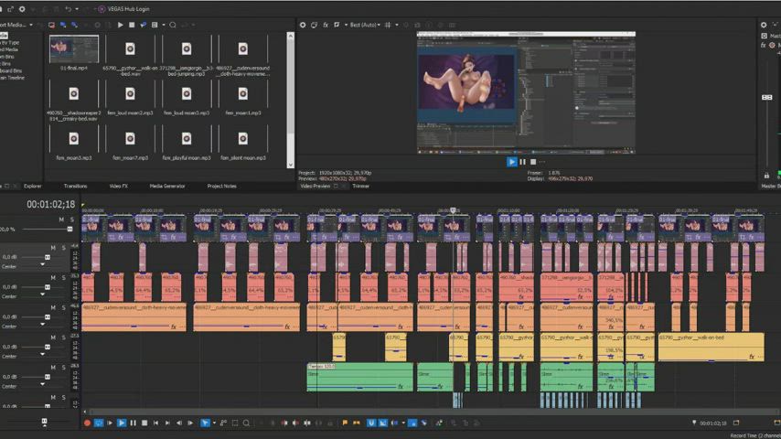Click the Import Media button
The height and width of the screenshot is (439, 781).
[13, 25]
